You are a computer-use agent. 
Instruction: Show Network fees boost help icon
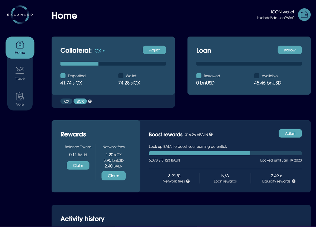[x=188, y=181]
